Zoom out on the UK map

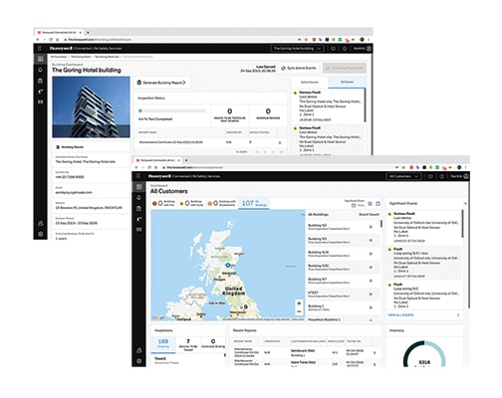[299, 311]
